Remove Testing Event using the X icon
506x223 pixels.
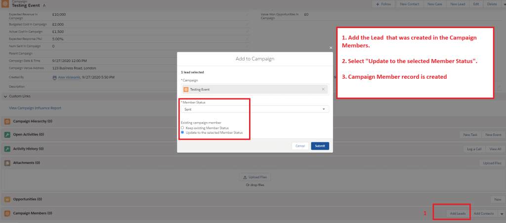point(323,89)
